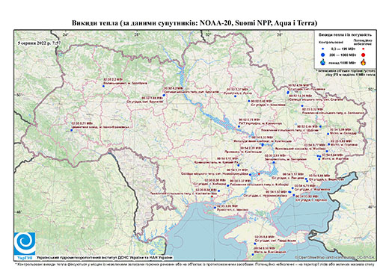Click the large blue circle legend symbol
Viewport: 389px width, 275px height.
322,55
